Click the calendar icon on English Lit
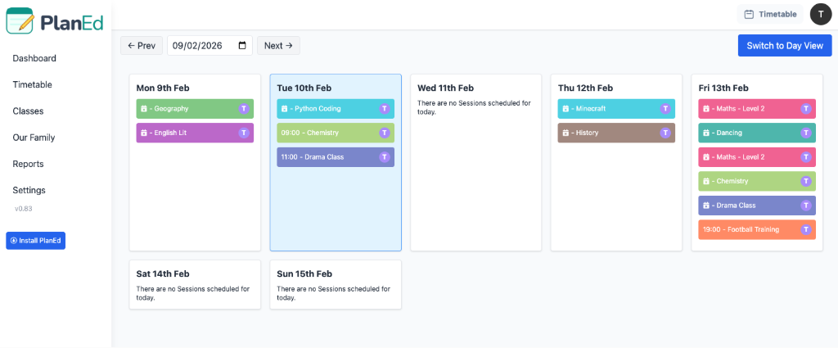 pos(144,133)
